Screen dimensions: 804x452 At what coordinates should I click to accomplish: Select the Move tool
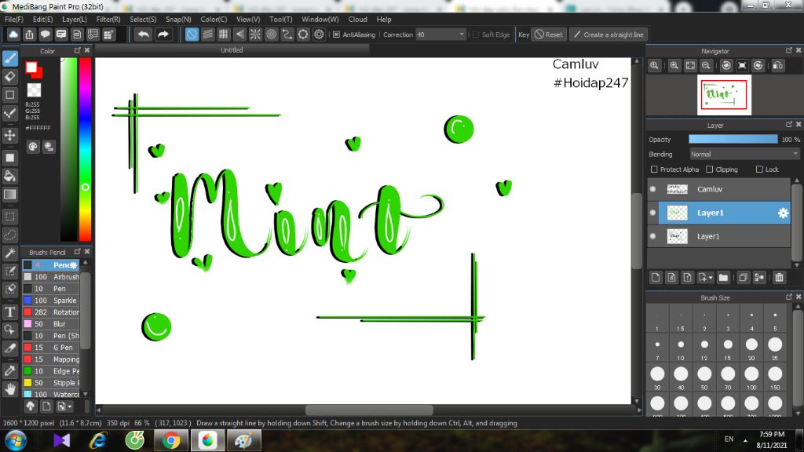pos(9,135)
